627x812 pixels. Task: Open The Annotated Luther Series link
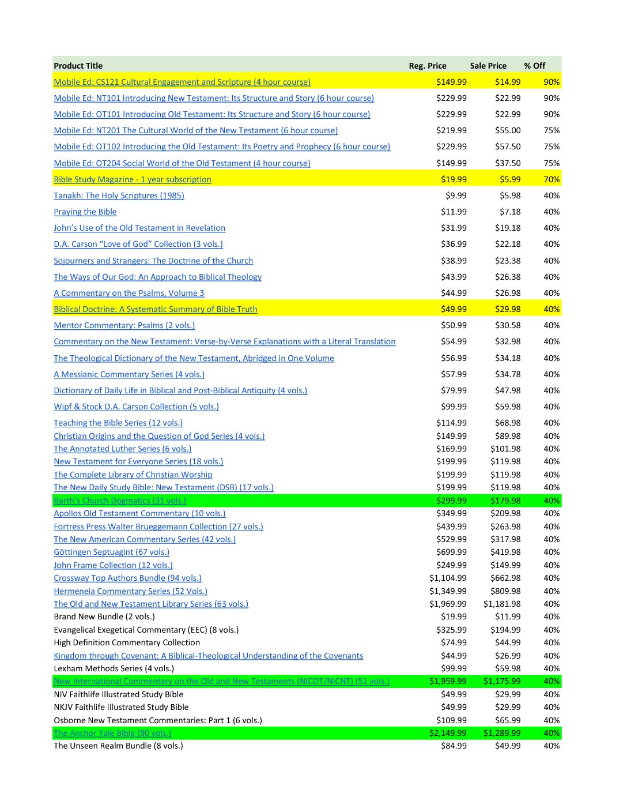pyautogui.click(x=123, y=449)
